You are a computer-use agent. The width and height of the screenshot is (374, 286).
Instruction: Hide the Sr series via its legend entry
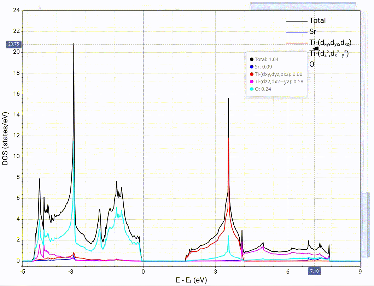tap(312, 32)
